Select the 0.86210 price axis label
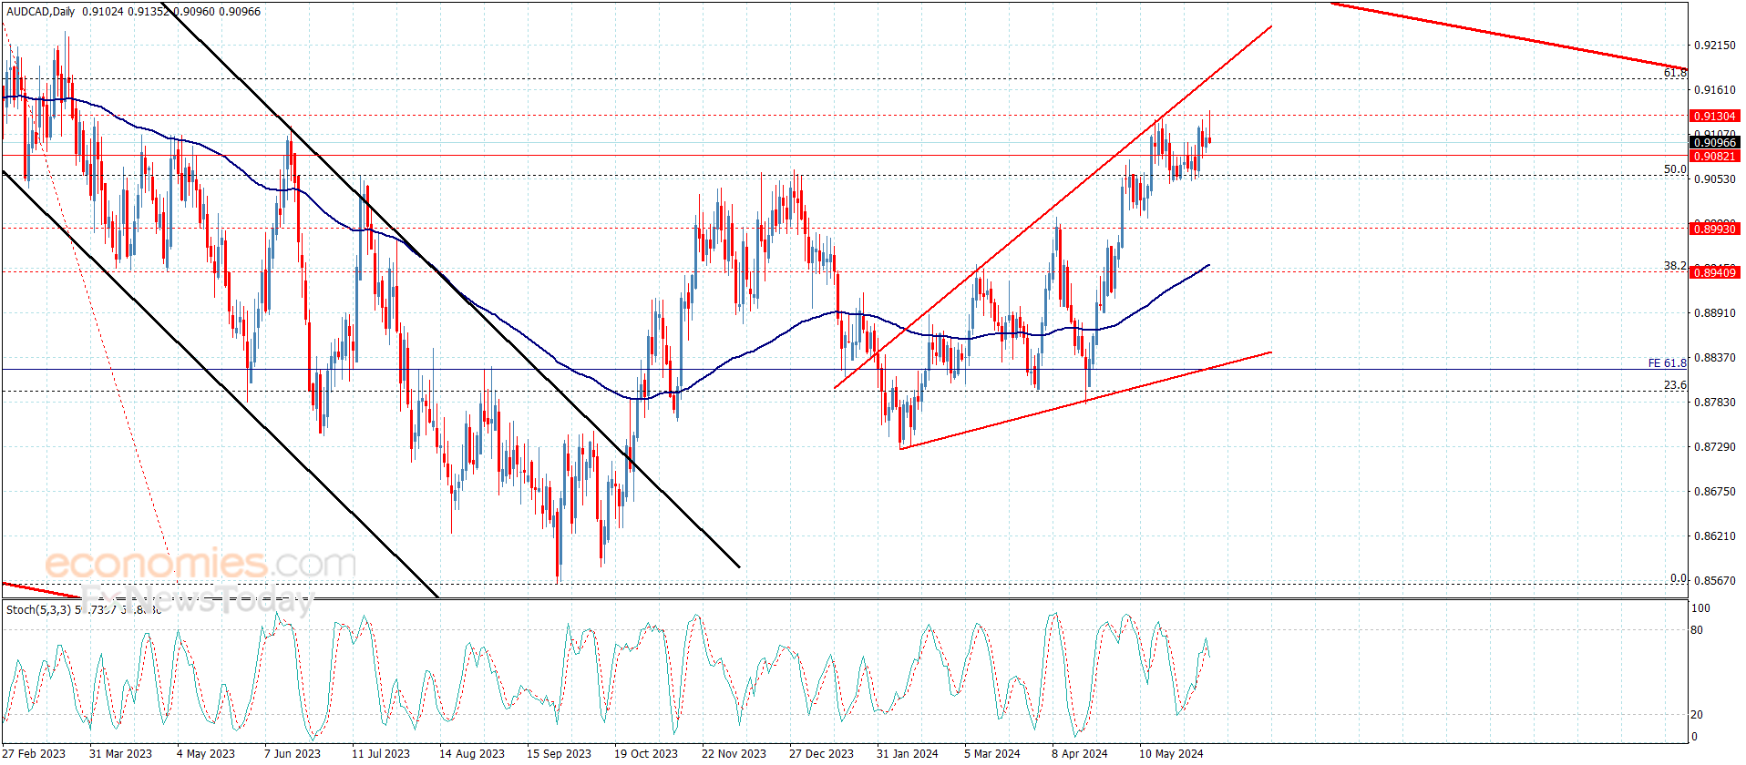This screenshot has width=1746, height=765. (1714, 536)
